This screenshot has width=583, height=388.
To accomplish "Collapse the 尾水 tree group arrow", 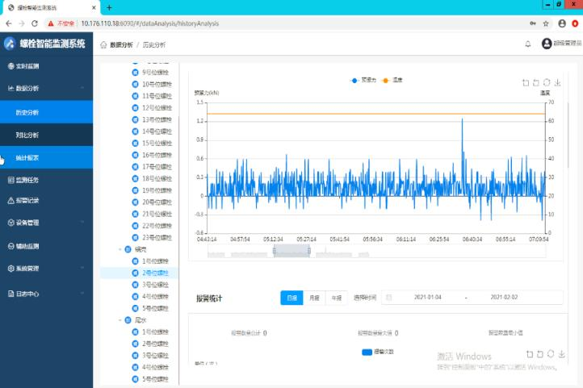I will pyautogui.click(x=120, y=320).
